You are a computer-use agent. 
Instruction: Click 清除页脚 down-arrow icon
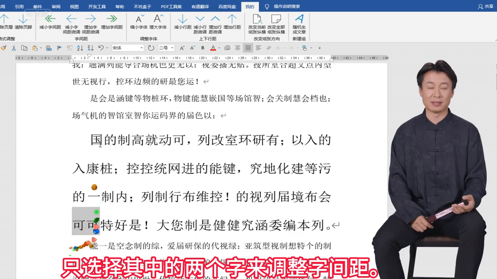(23, 18)
